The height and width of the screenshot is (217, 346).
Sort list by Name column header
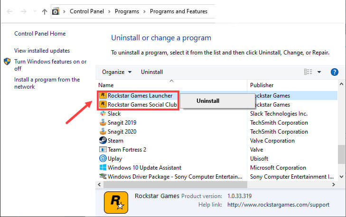[x=106, y=85]
